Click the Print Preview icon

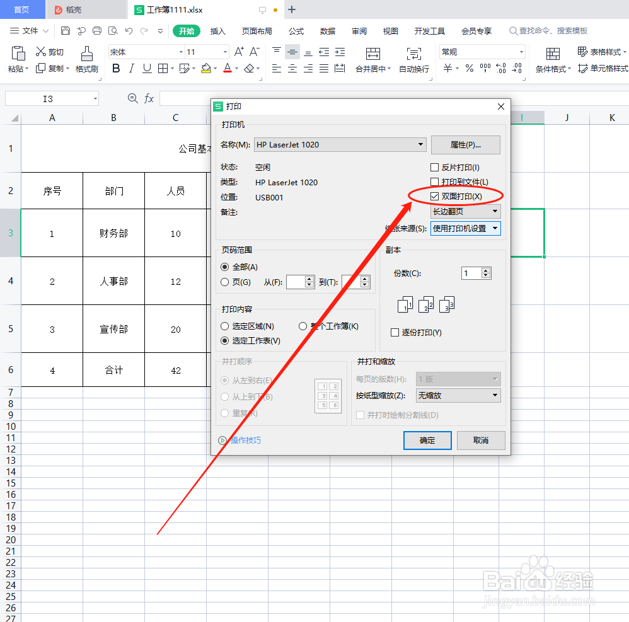tap(113, 30)
